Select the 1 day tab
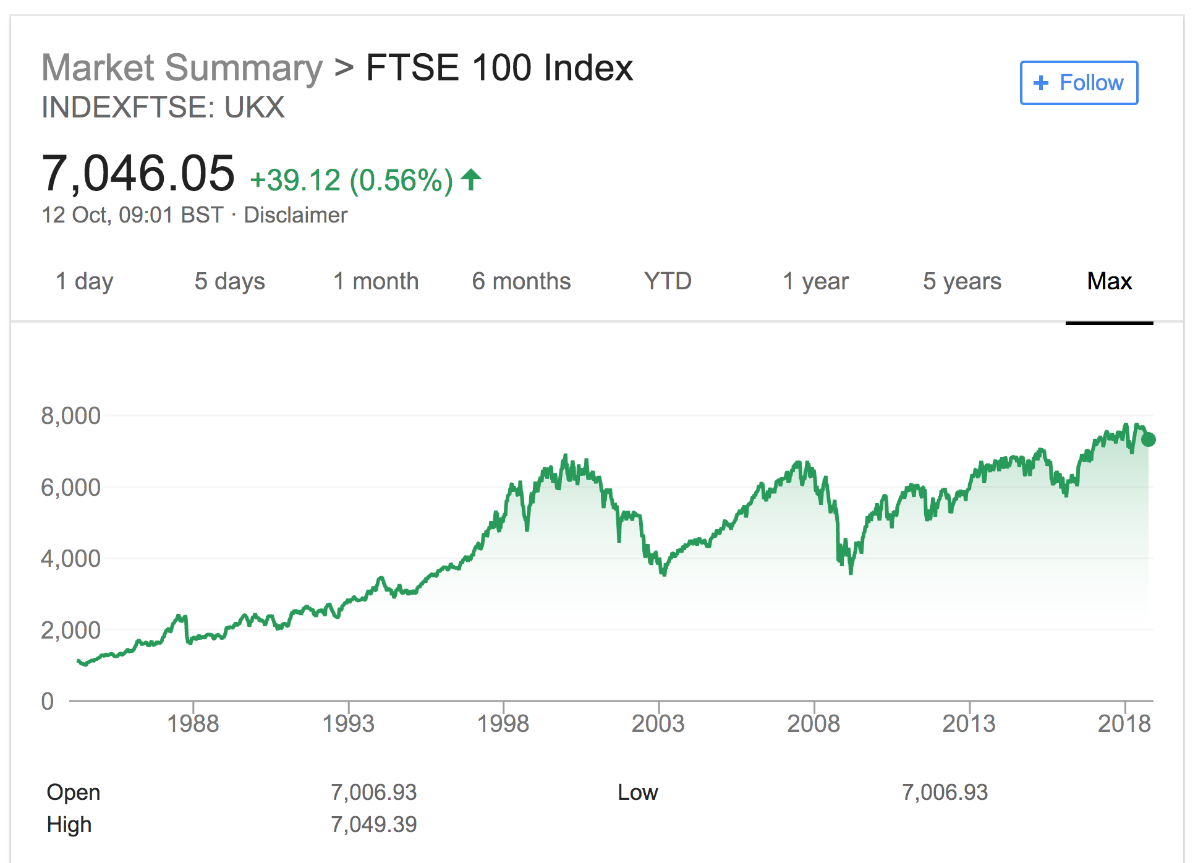 point(84,281)
